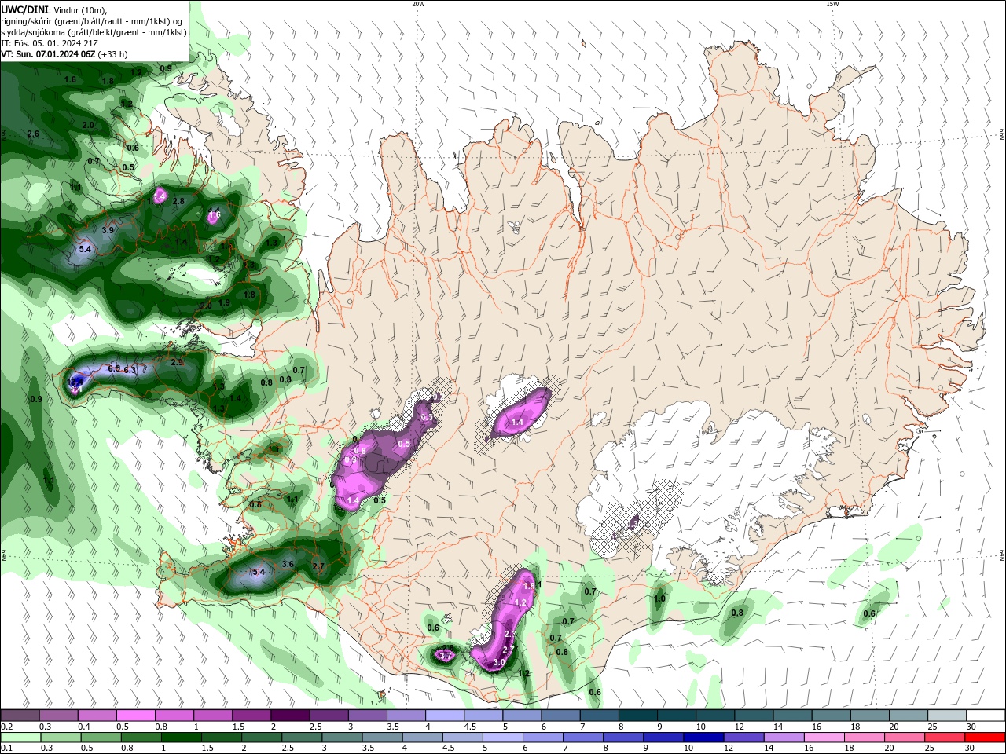Click the '3.9' precipitation value
Screen dimensions: 1006x754
108,230
